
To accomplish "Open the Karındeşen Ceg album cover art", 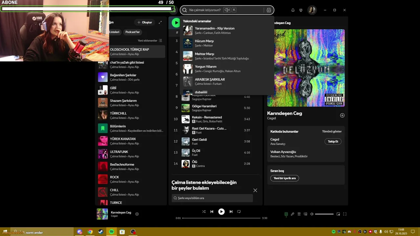I will pos(306,68).
